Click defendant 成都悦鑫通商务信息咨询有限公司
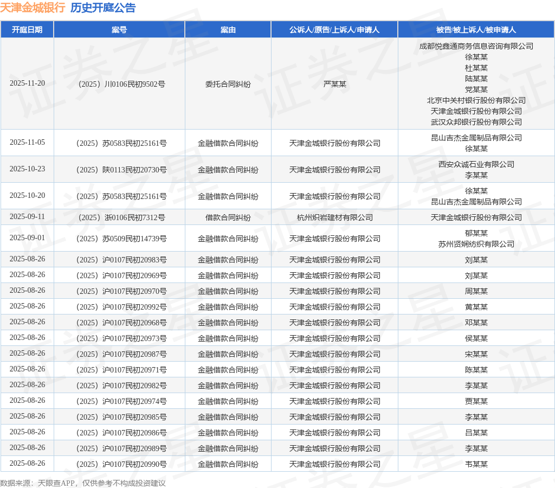This screenshot has width=555, height=488. [476, 46]
